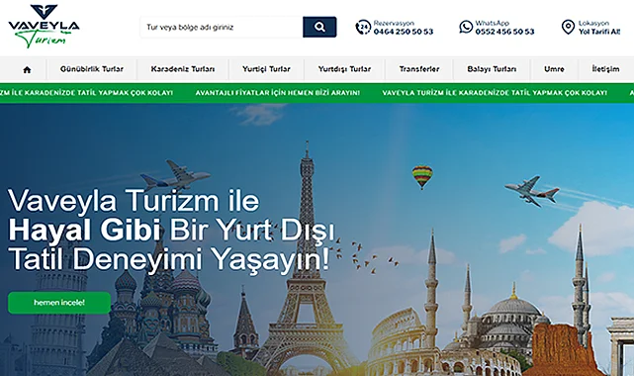Click the location pin icon

[x=568, y=27]
